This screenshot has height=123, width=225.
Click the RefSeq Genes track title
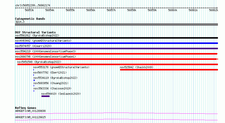pos(26,108)
